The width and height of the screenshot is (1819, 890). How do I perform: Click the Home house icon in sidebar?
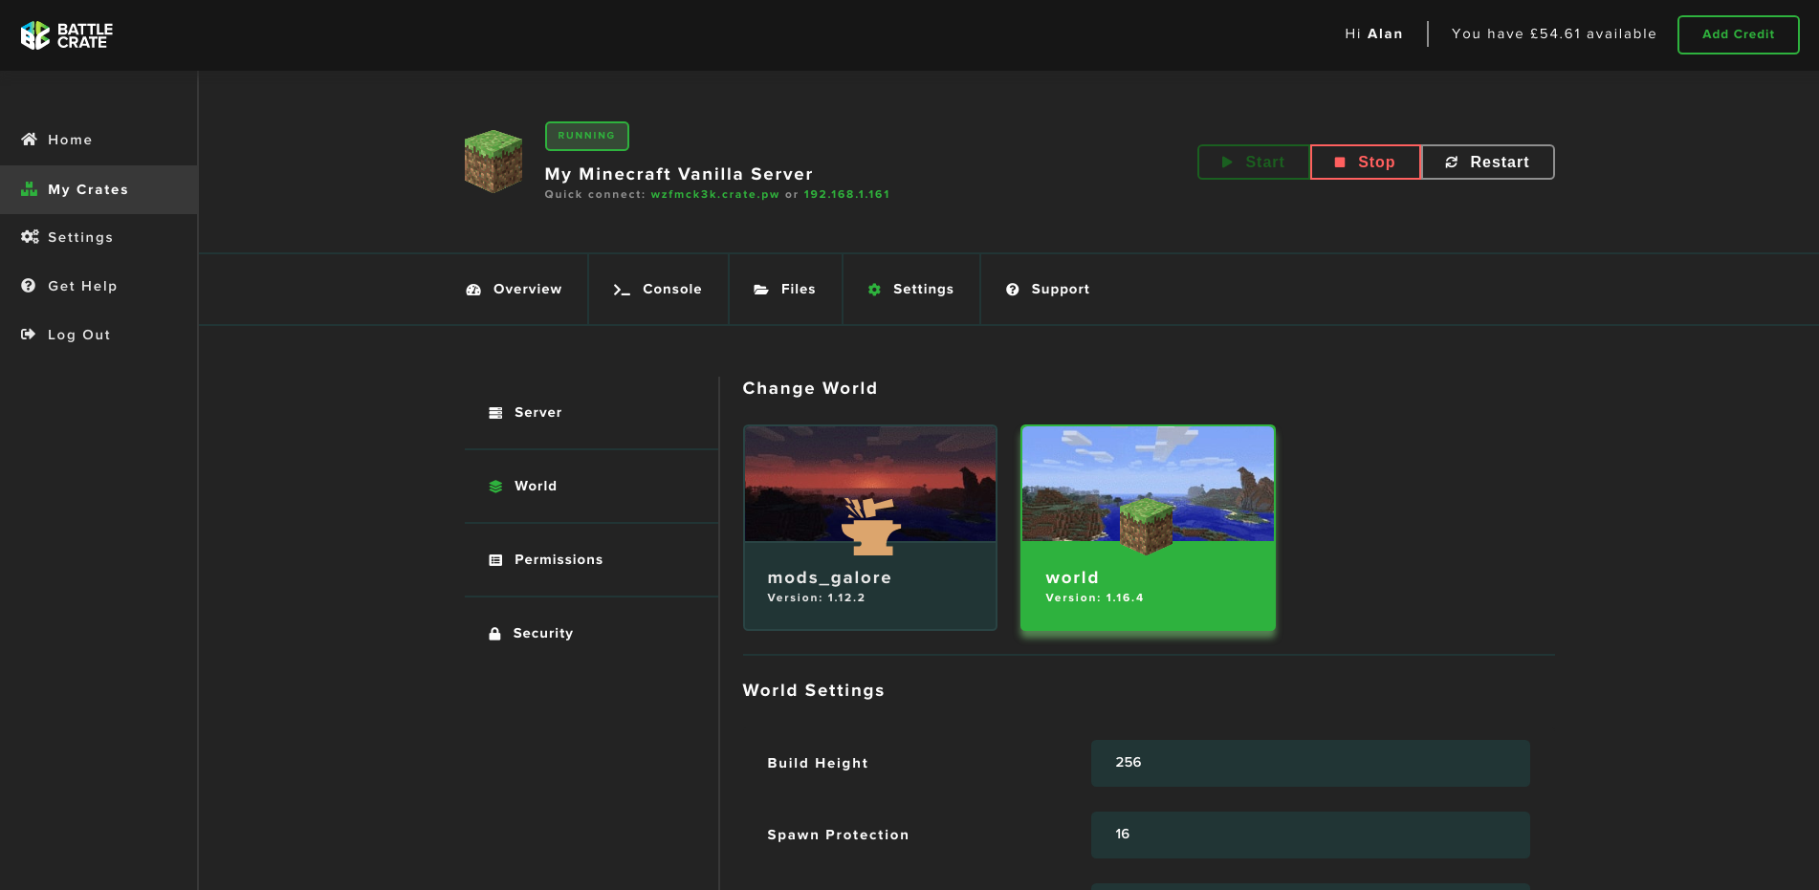[29, 140]
